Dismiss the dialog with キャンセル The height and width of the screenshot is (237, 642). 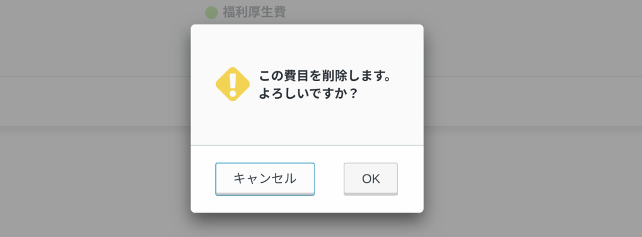click(x=265, y=179)
